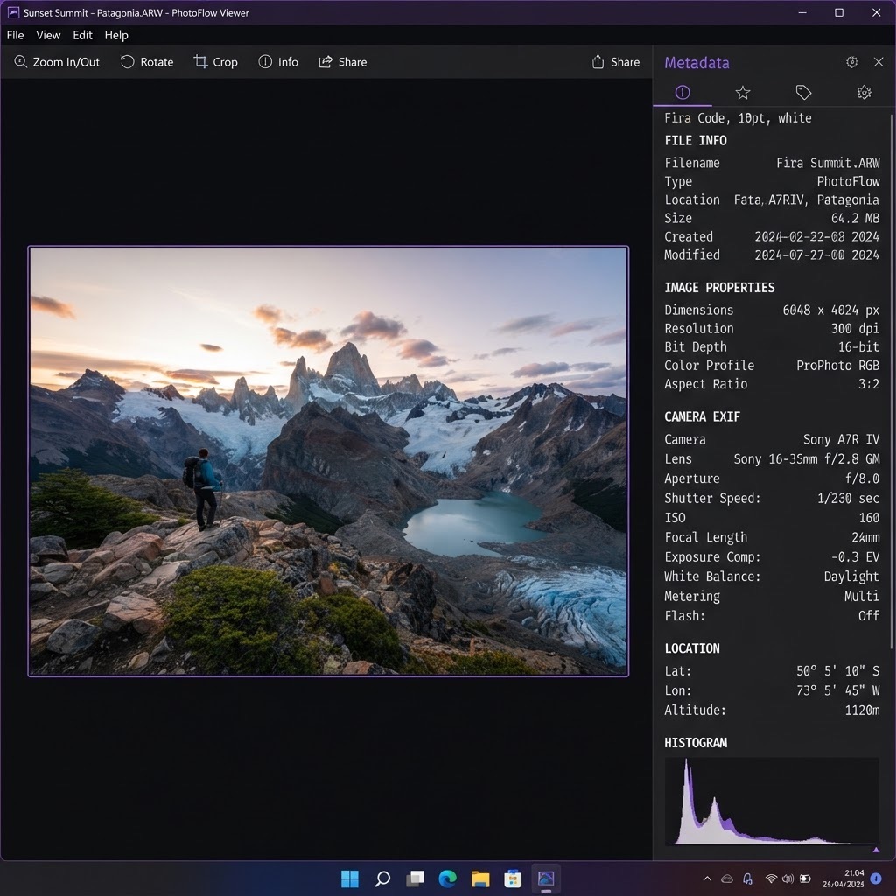This screenshot has height=896, width=896.
Task: Click the Lat value 50° 5' 10" S
Action: 837,671
